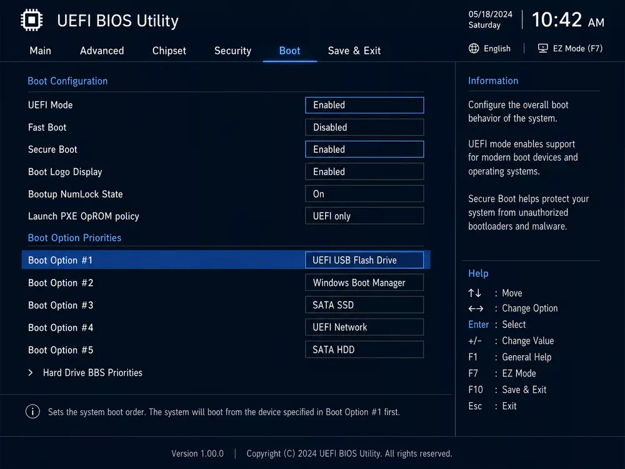Click Boot Option #3 row label
The height and width of the screenshot is (469, 625).
click(61, 305)
